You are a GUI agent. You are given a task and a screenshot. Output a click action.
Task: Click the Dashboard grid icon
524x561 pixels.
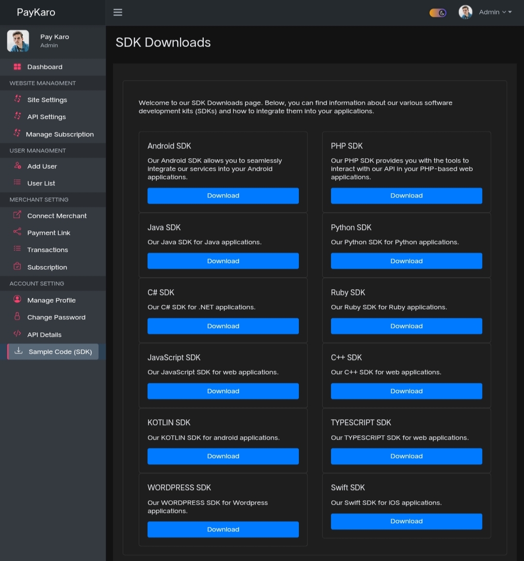[17, 67]
